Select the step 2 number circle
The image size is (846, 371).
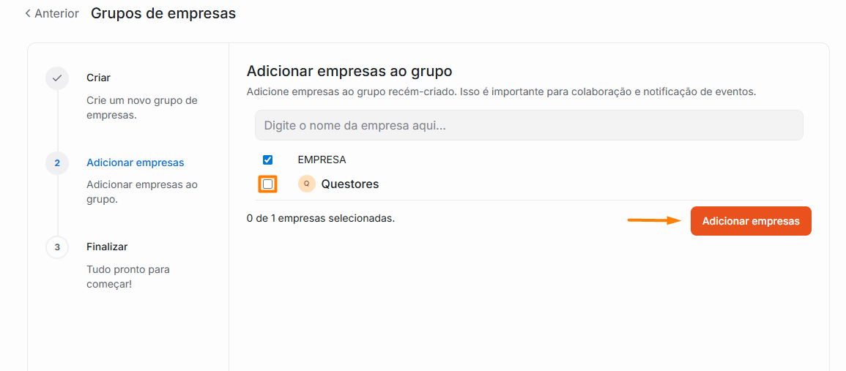[x=57, y=162]
